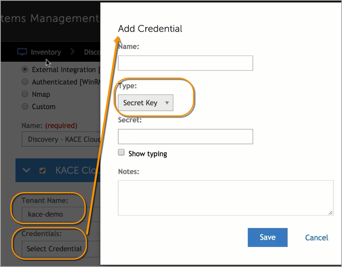Click the credential Name input field
Viewport: 342px width, 267px height.
click(x=185, y=63)
